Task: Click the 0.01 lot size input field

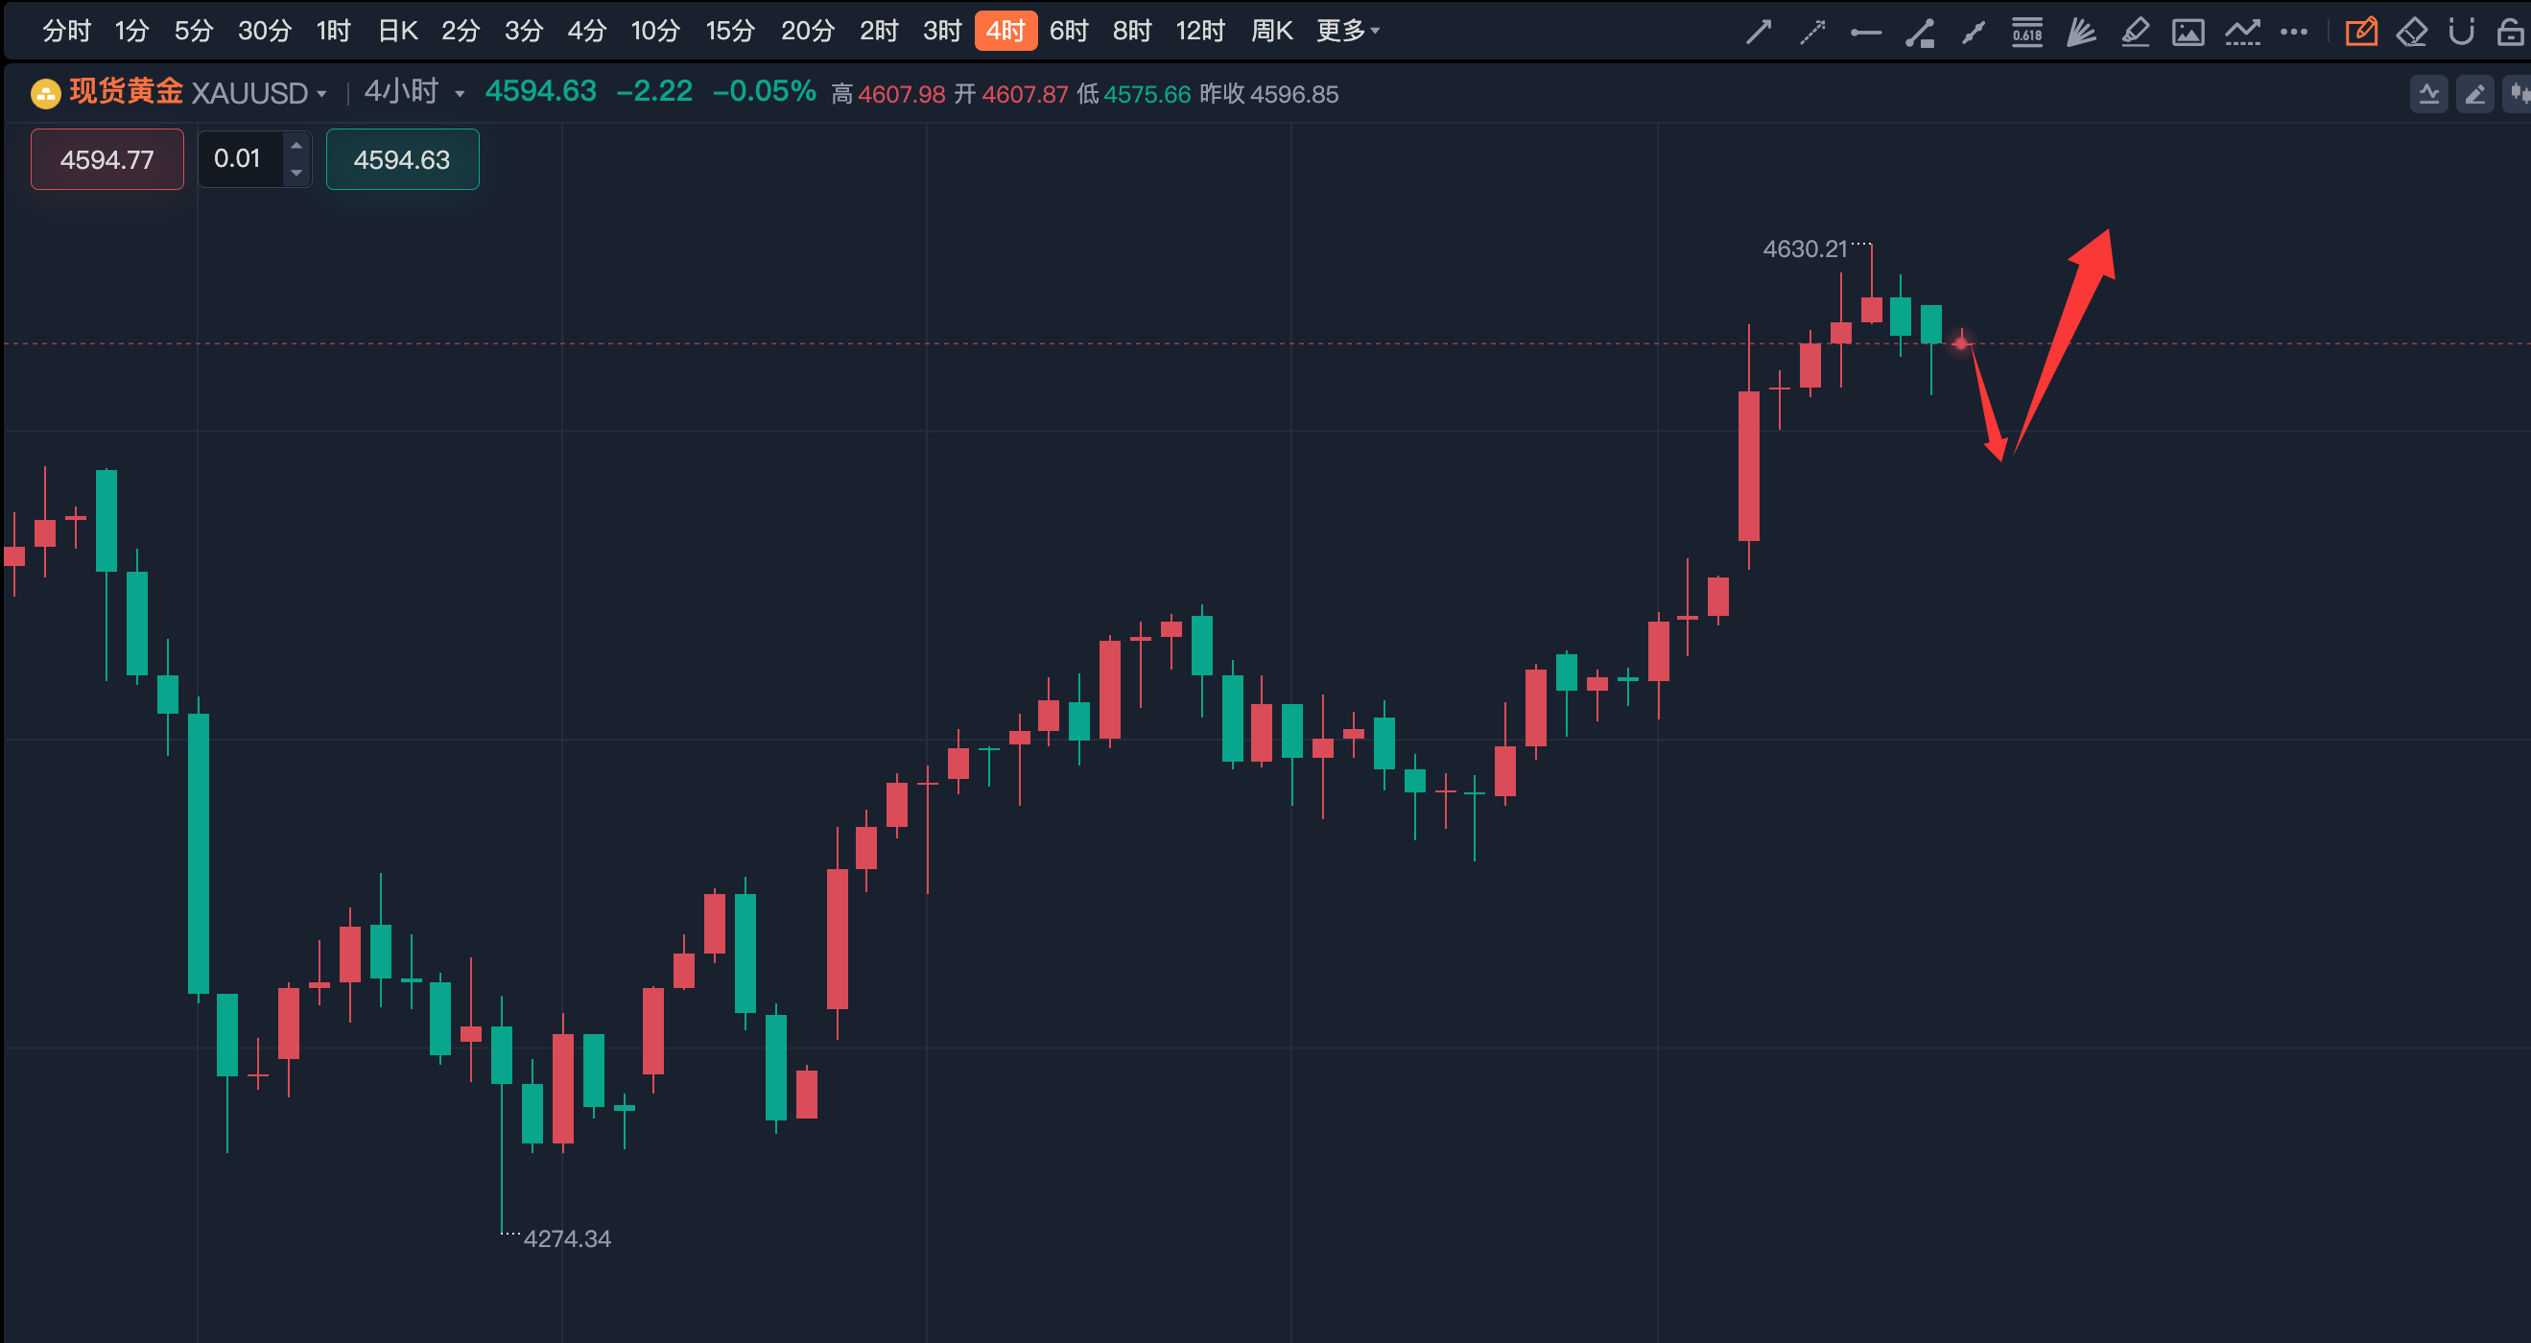Action: tap(239, 159)
